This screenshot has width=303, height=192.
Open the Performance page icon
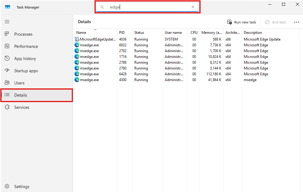[x=7, y=46]
